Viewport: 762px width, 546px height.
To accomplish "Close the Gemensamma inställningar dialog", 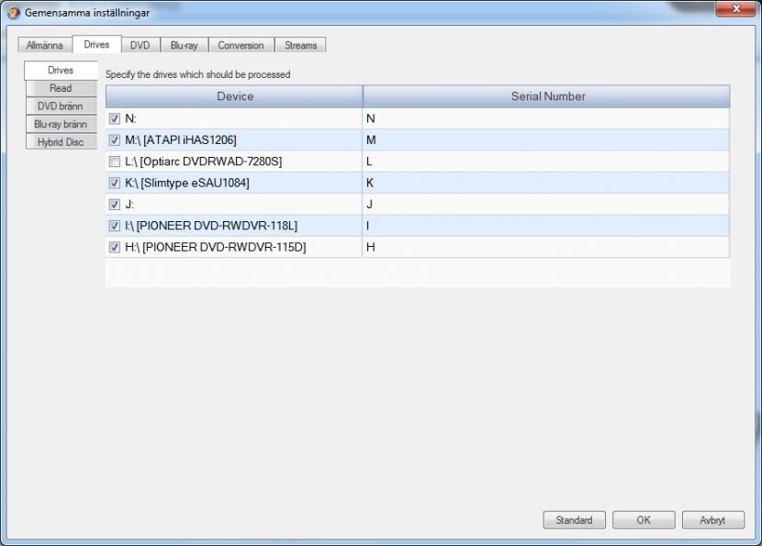I will pyautogui.click(x=735, y=9).
